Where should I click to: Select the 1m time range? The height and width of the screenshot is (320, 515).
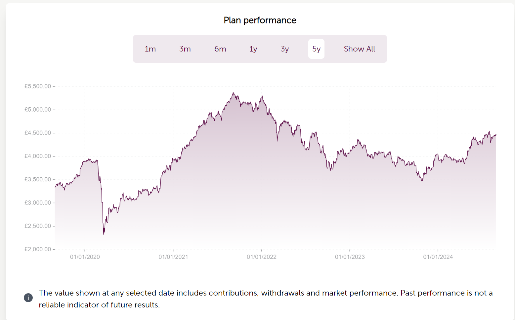click(x=150, y=49)
